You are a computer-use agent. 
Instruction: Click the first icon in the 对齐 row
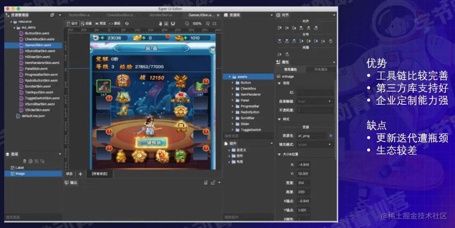(279, 28)
